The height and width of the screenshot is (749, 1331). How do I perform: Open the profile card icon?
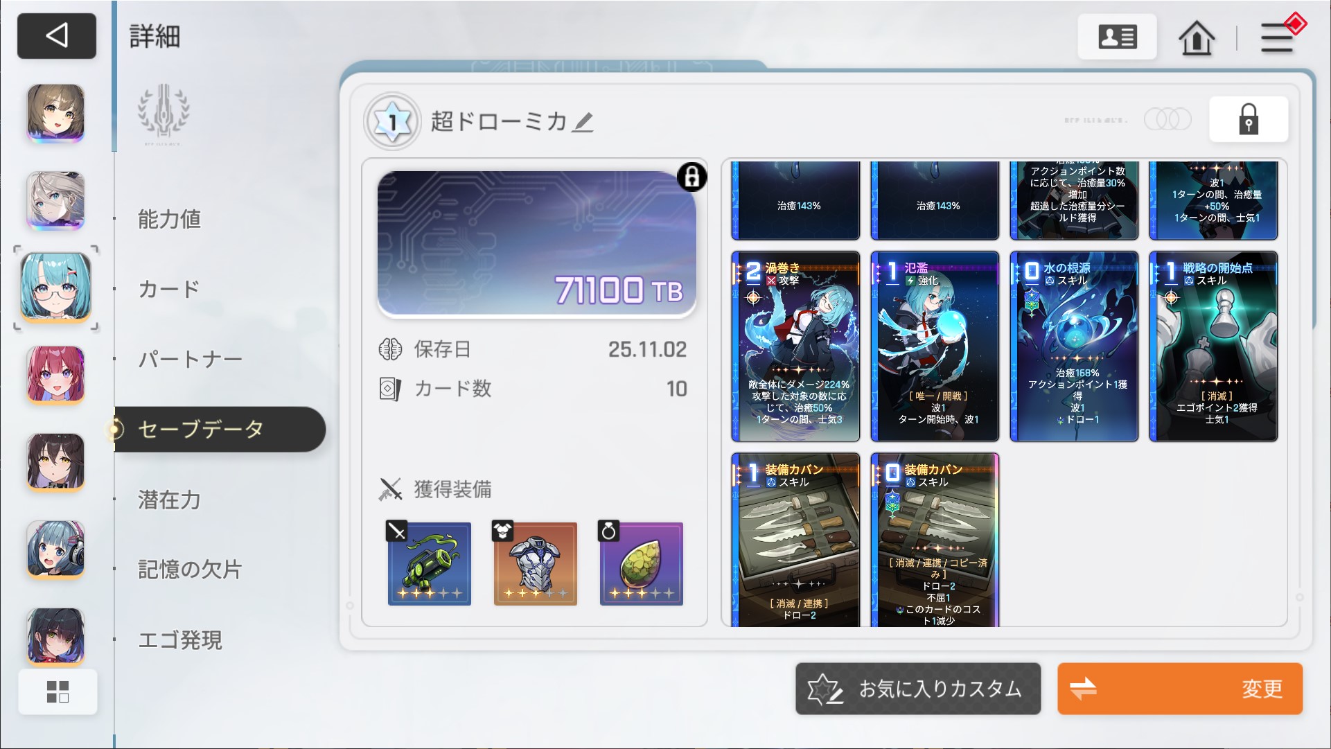1117,37
